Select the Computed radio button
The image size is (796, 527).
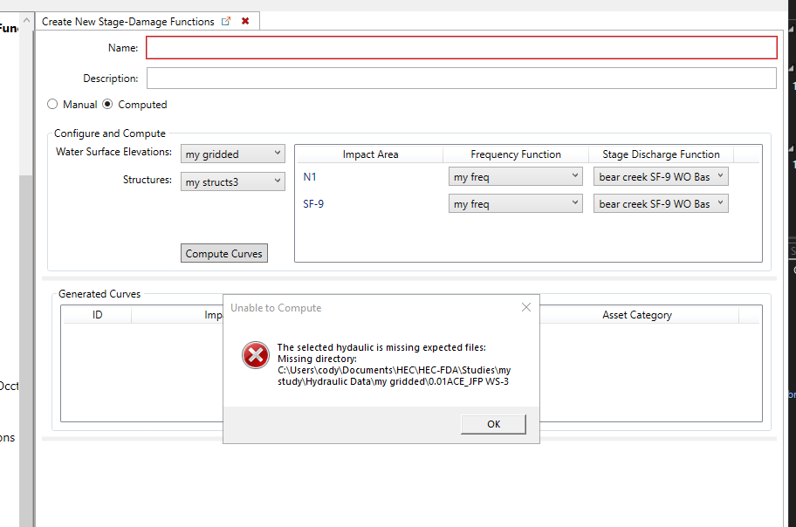point(106,104)
